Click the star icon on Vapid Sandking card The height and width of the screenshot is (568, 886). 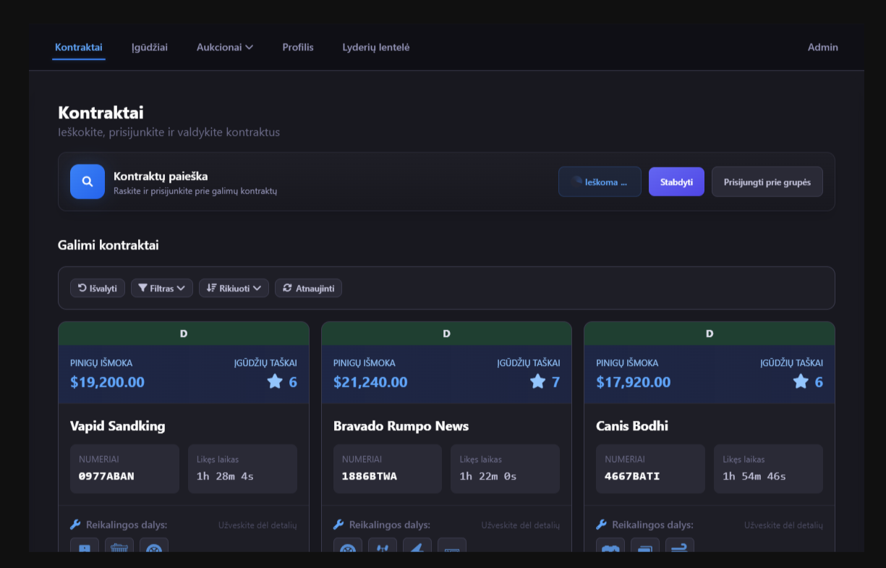(x=275, y=381)
